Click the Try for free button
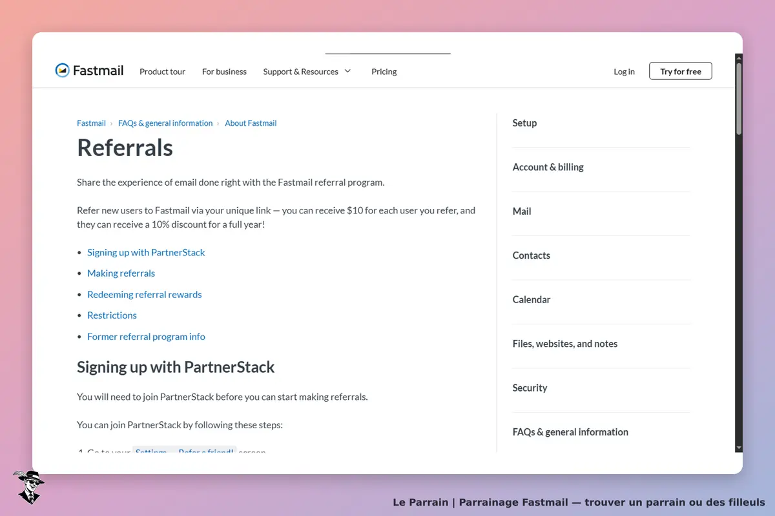This screenshot has width=775, height=516. point(681,71)
